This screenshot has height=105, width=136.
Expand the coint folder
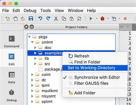click(32, 75)
